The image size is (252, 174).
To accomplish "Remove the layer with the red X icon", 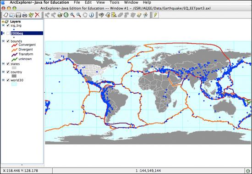I will click(37, 15).
